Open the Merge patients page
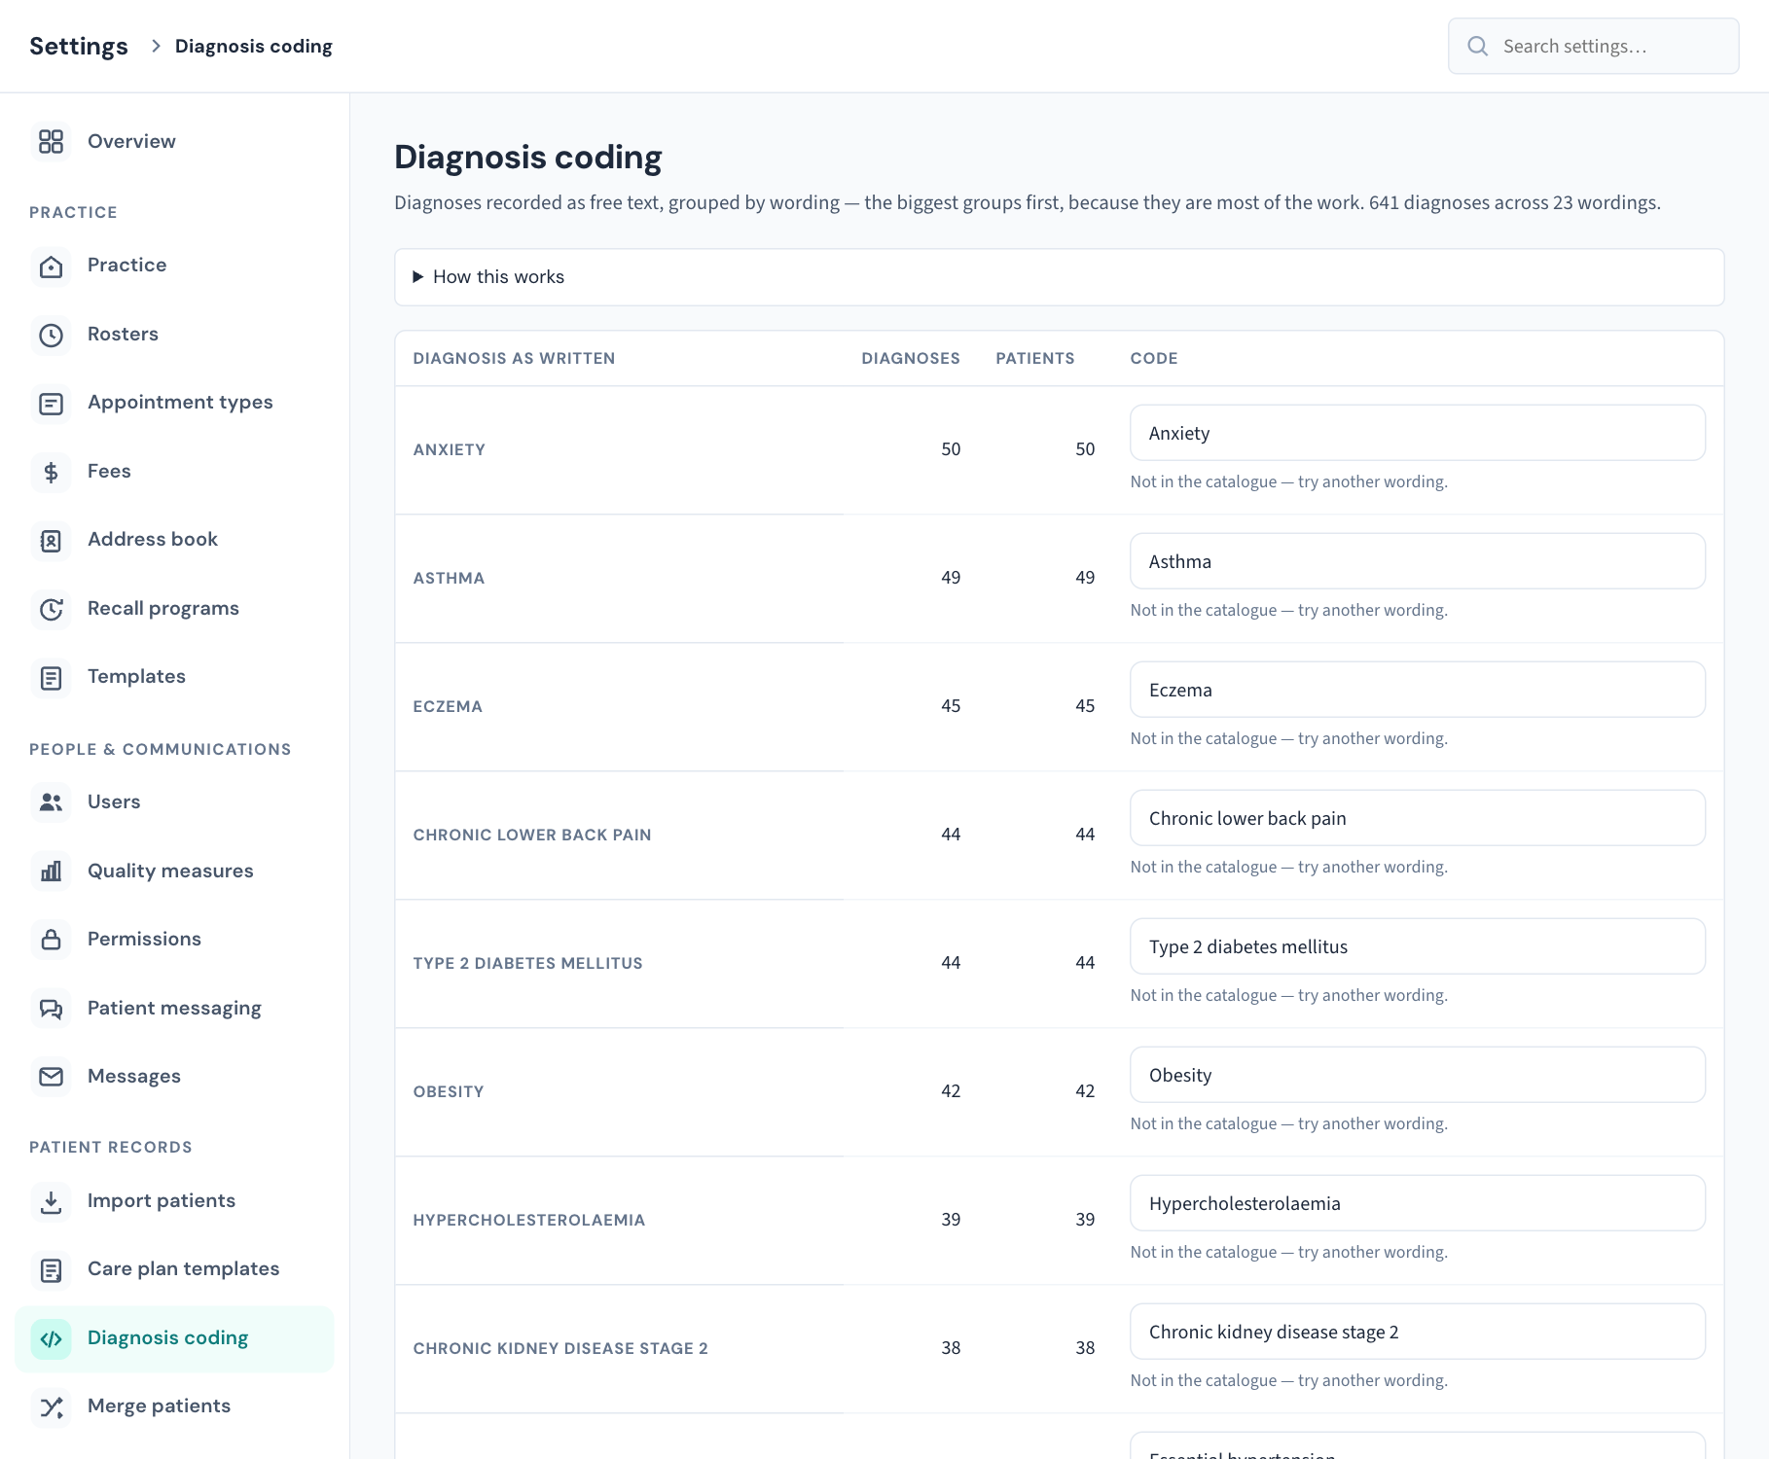 click(174, 1406)
